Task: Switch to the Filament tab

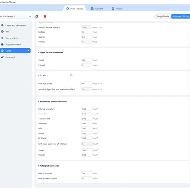Action: 96,9
